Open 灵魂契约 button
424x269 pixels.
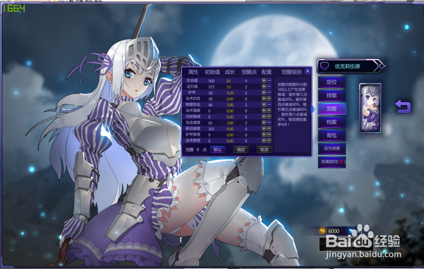(x=332, y=162)
